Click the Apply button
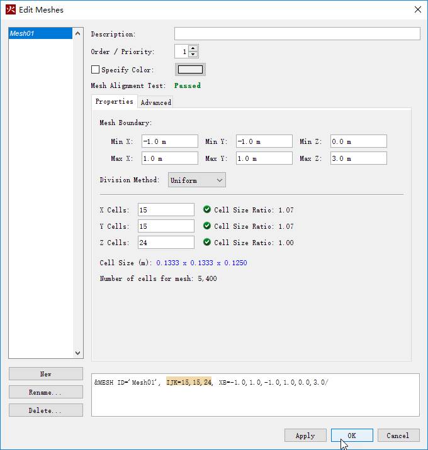This screenshot has height=450, width=428. coord(305,436)
